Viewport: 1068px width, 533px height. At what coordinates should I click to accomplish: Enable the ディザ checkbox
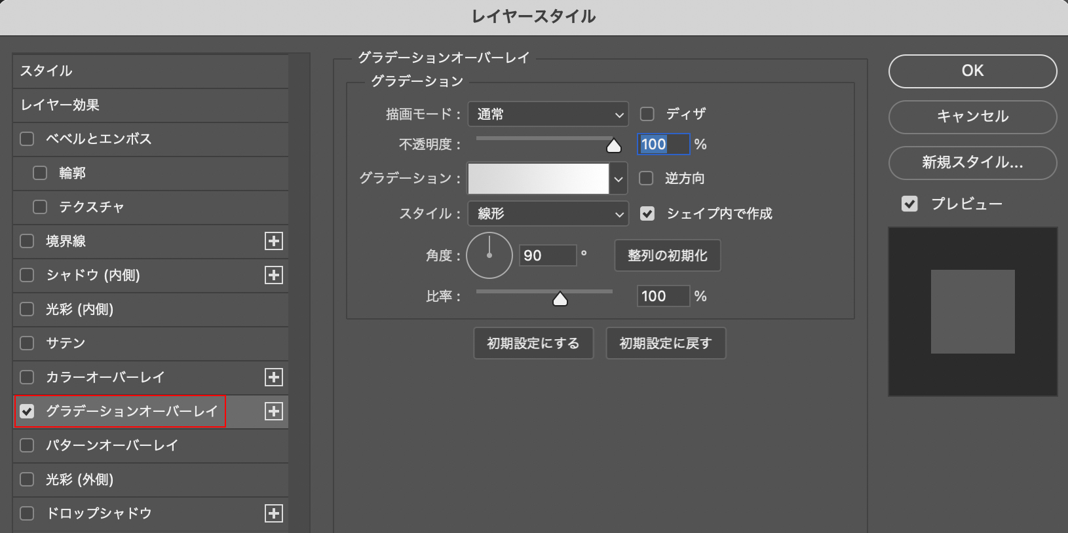tap(647, 114)
